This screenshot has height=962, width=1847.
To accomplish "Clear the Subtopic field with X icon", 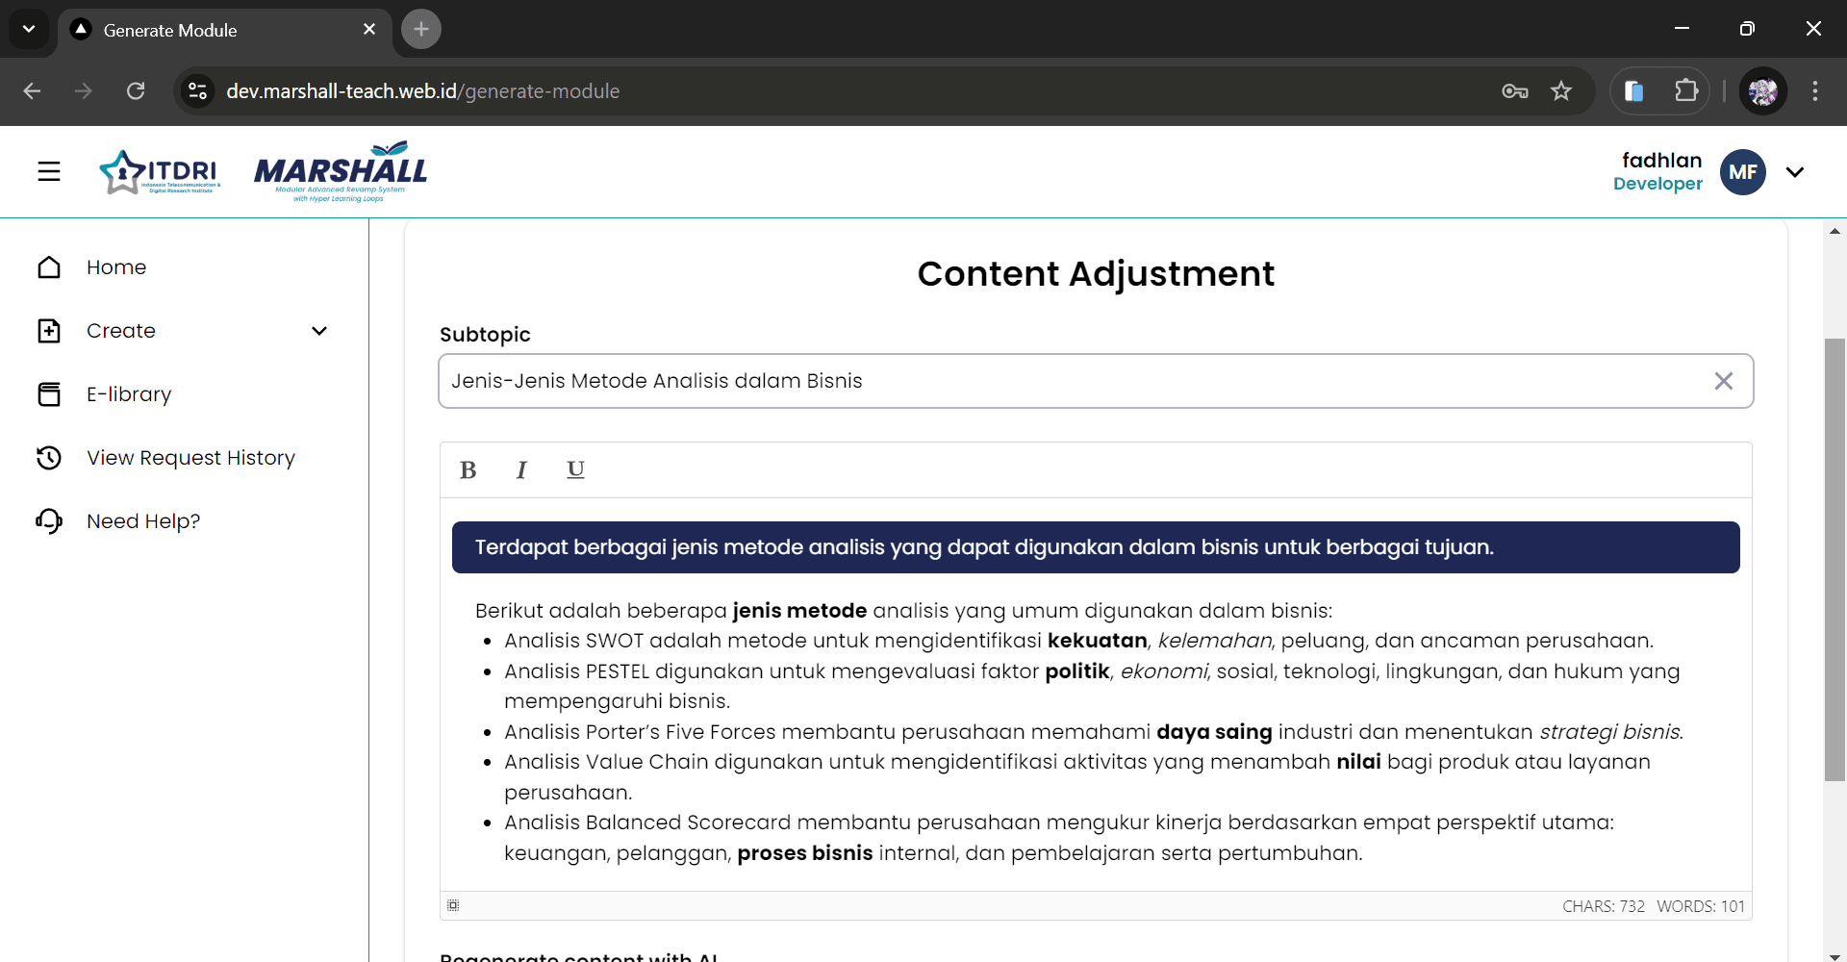I will point(1723,382).
